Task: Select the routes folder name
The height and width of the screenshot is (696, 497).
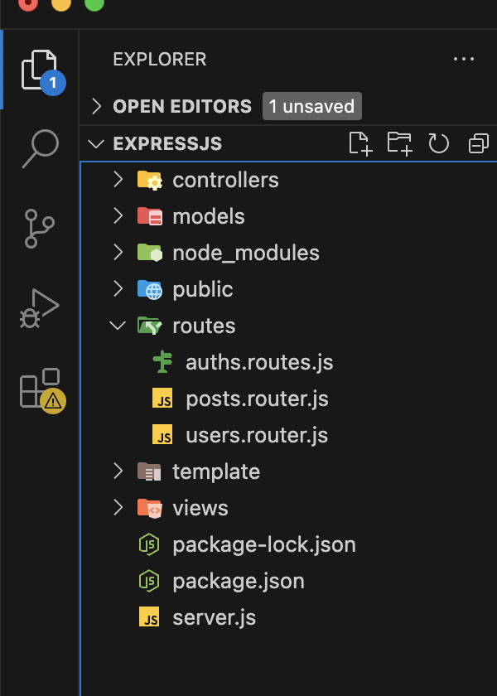Action: [204, 326]
